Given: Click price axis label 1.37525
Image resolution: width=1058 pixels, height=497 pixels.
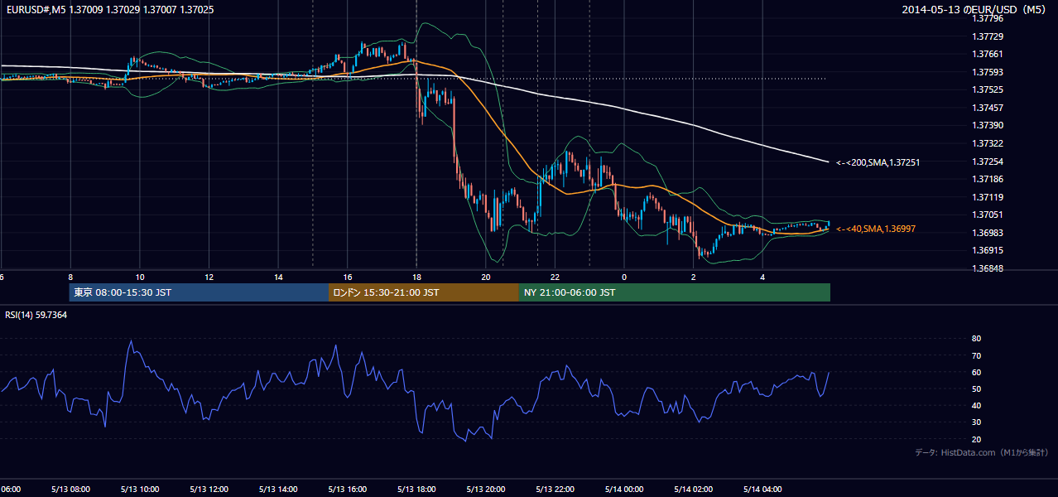Looking at the screenshot, I should (988, 89).
